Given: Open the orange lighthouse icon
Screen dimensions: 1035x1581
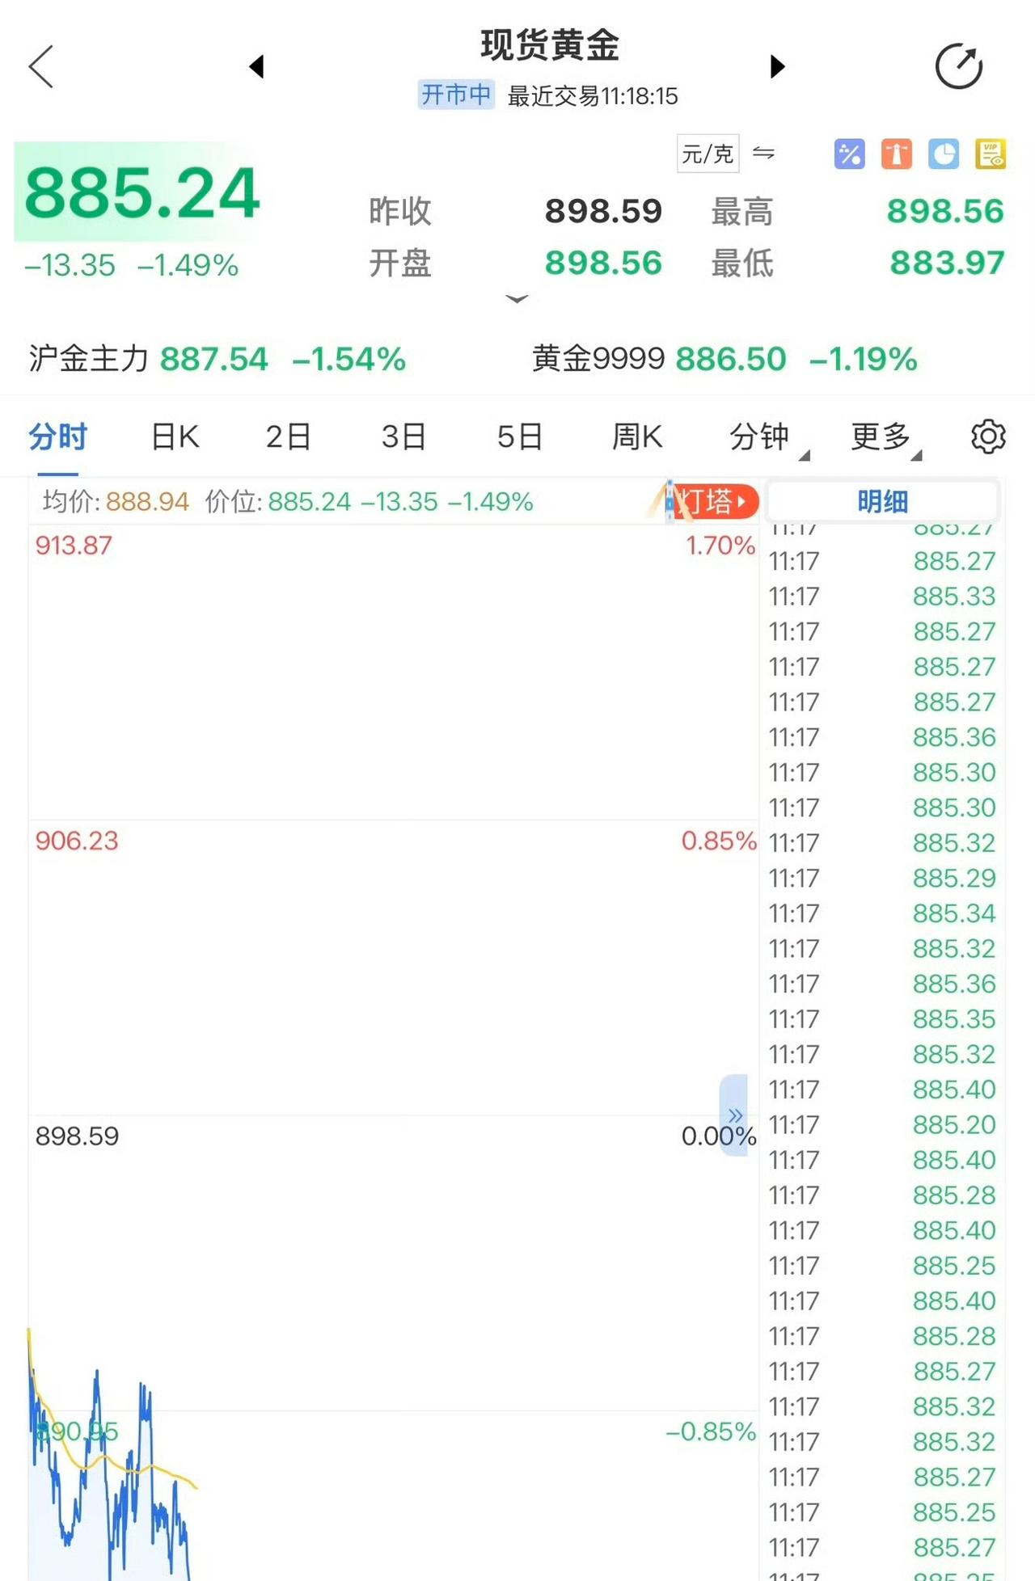Looking at the screenshot, I should pyautogui.click(x=897, y=154).
